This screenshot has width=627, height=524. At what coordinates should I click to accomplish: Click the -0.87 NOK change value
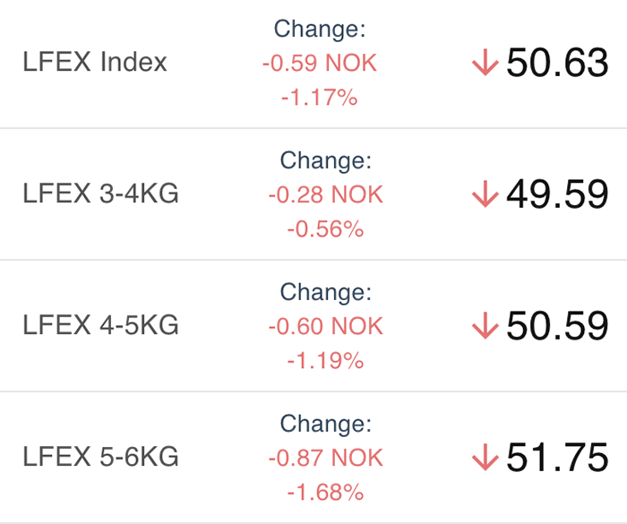coord(326,458)
